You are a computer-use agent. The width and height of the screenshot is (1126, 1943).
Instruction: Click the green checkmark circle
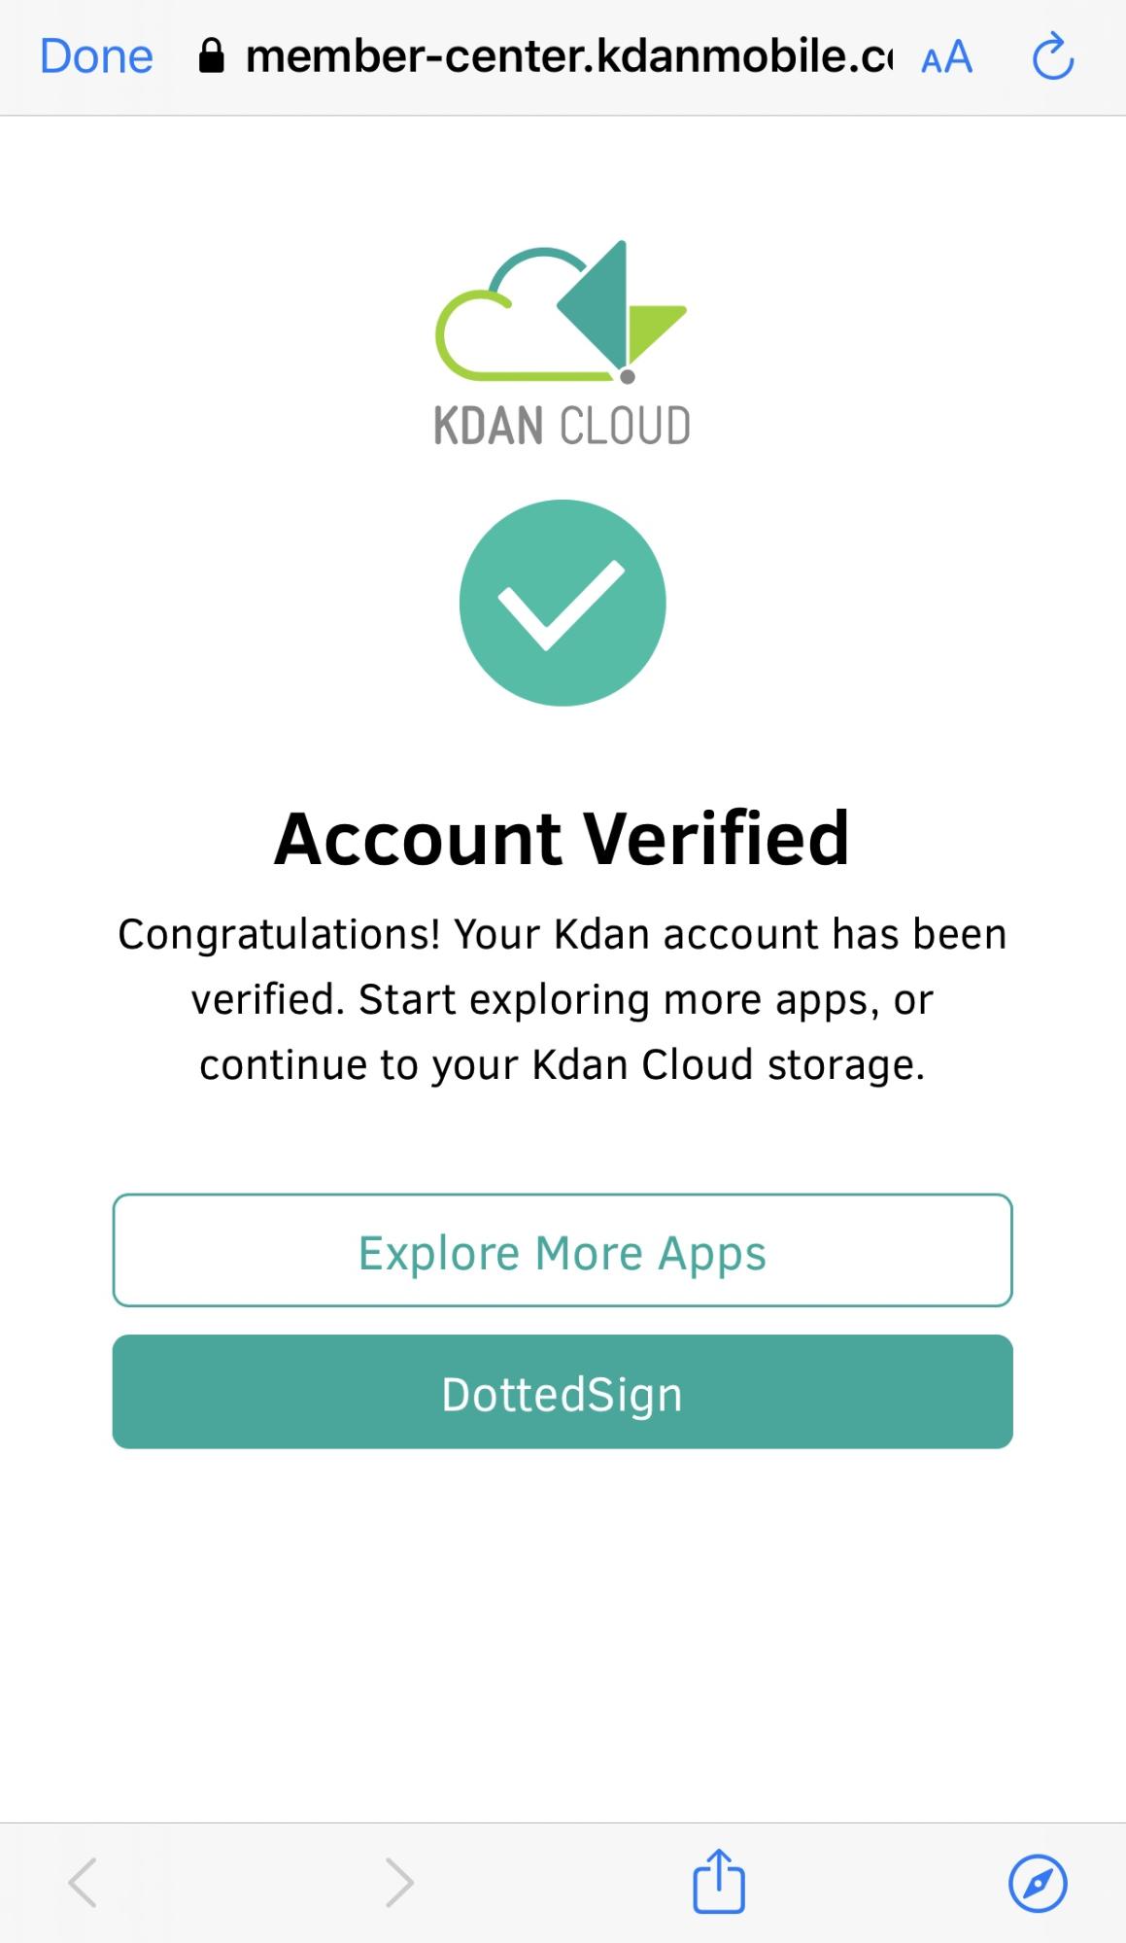(563, 603)
